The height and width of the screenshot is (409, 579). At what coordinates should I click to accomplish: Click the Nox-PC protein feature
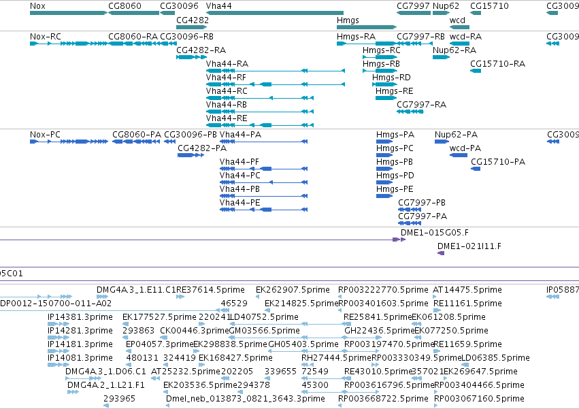point(69,142)
